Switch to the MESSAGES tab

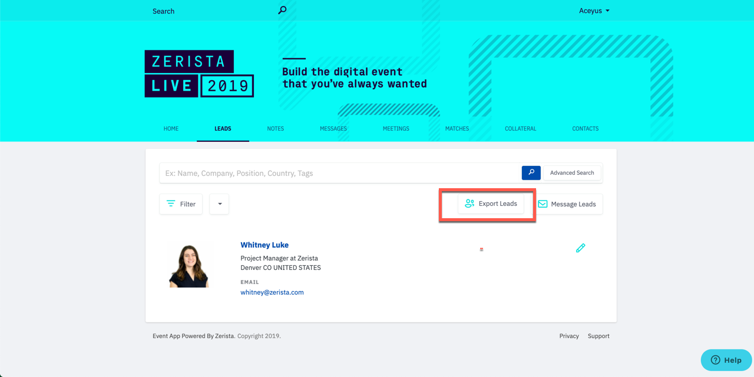pyautogui.click(x=333, y=128)
